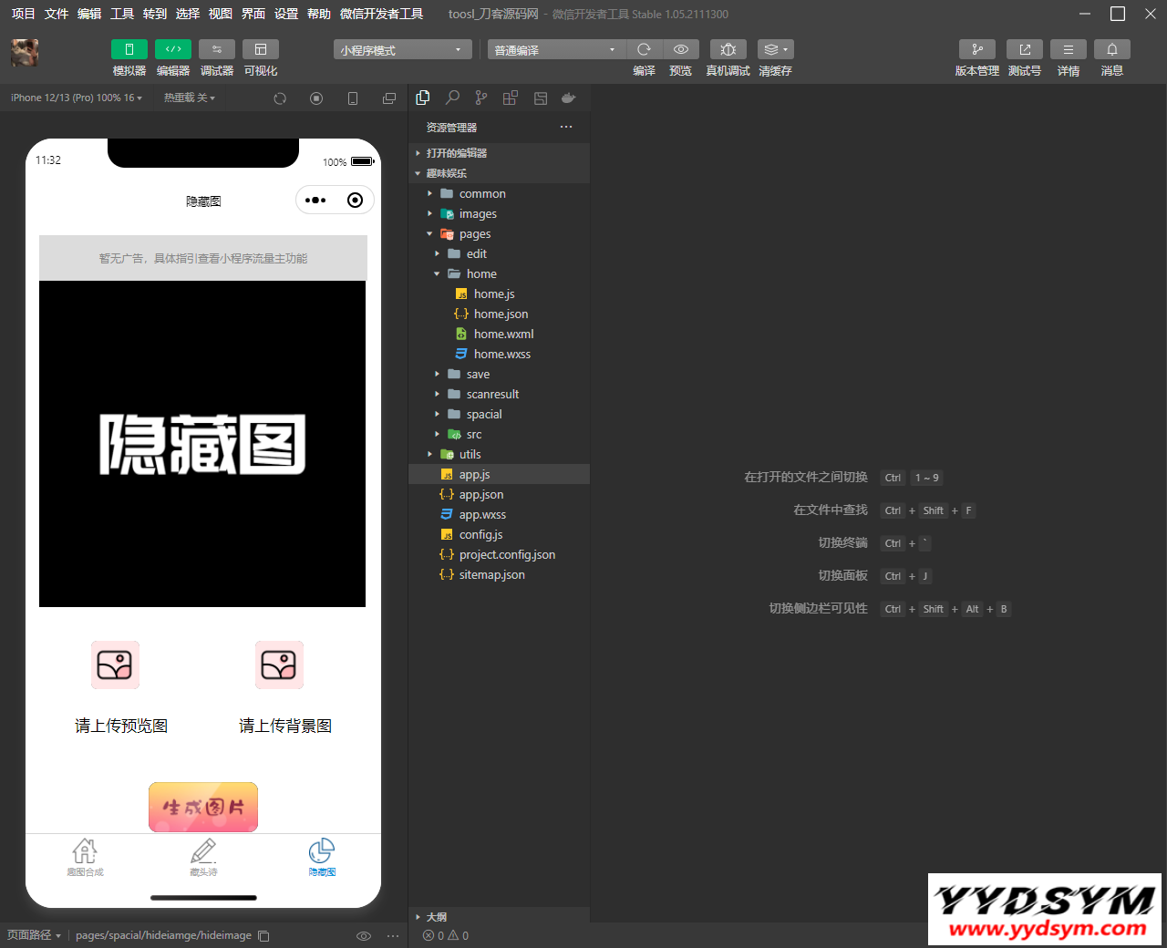
Task: Rotate the simulator using the refresh-arrow icon
Action: pos(280,98)
